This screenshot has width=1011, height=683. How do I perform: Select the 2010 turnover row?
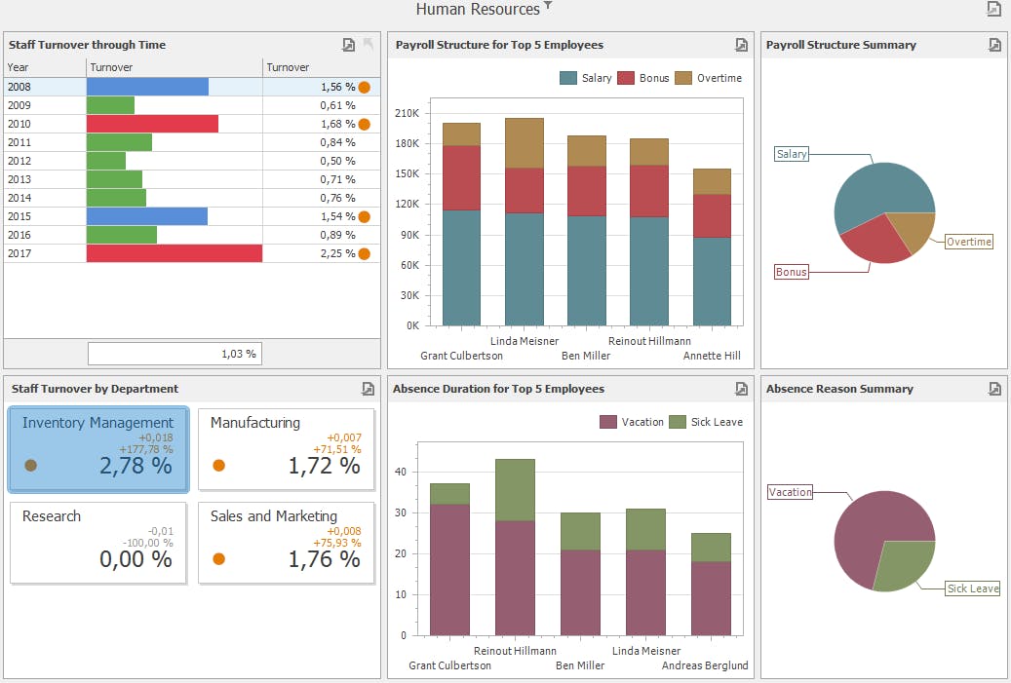click(192, 124)
